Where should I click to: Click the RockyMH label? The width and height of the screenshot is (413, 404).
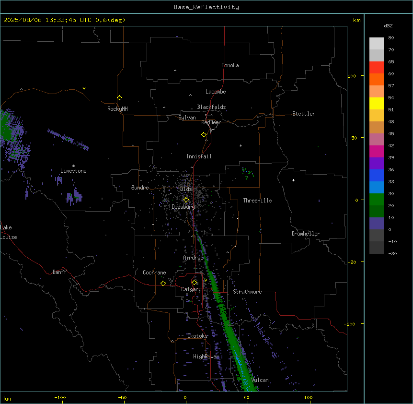coord(117,109)
